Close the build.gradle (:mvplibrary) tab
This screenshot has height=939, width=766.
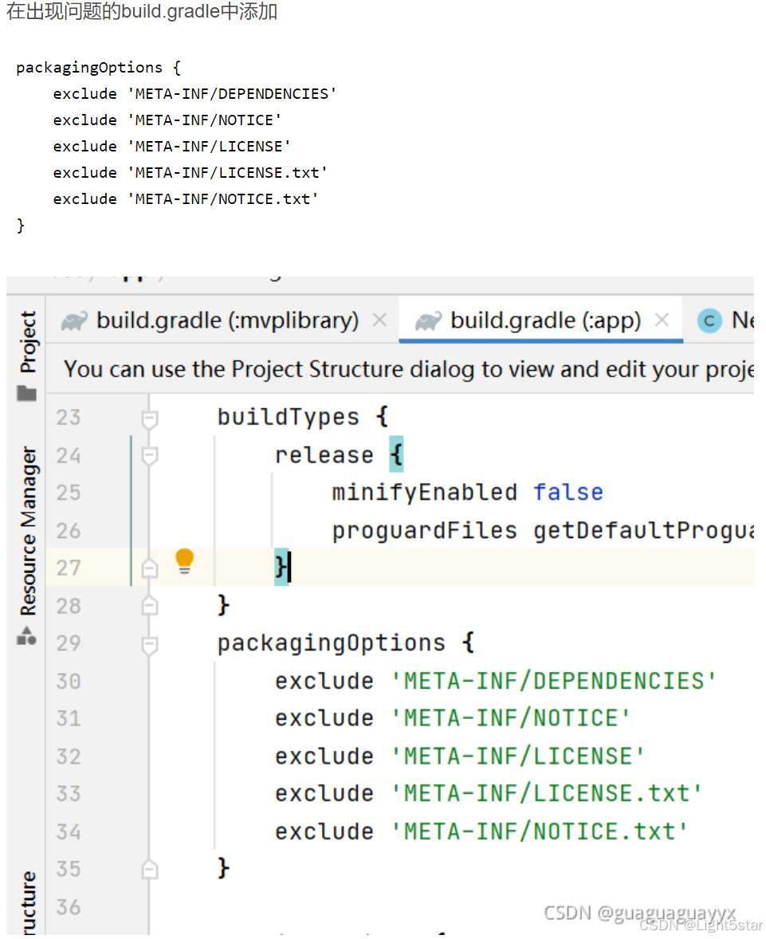[379, 318]
